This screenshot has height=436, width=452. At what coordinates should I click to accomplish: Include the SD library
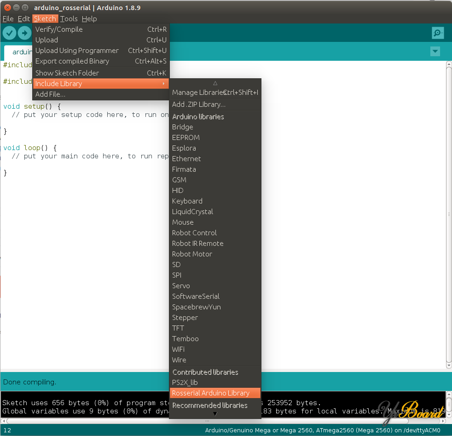pyautogui.click(x=215, y=265)
